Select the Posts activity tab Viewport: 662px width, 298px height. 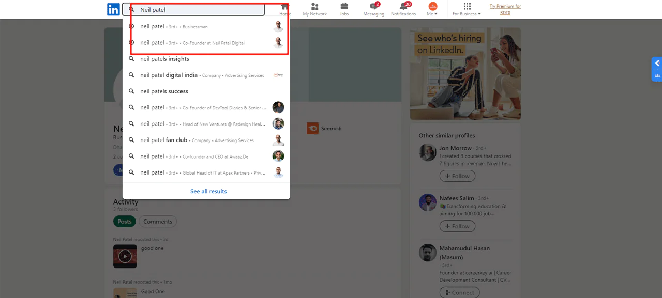tap(124, 222)
